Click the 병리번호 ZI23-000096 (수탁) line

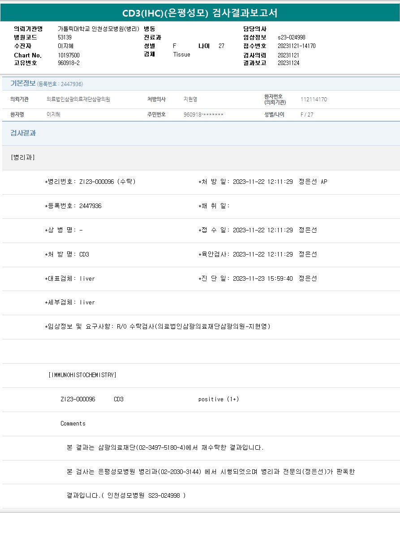90,182
